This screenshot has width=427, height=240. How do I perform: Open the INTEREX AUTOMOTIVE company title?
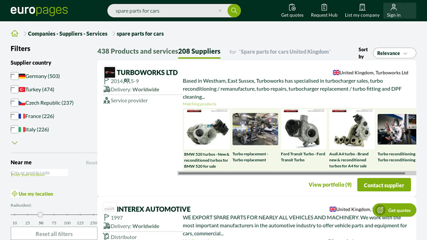pyautogui.click(x=154, y=209)
